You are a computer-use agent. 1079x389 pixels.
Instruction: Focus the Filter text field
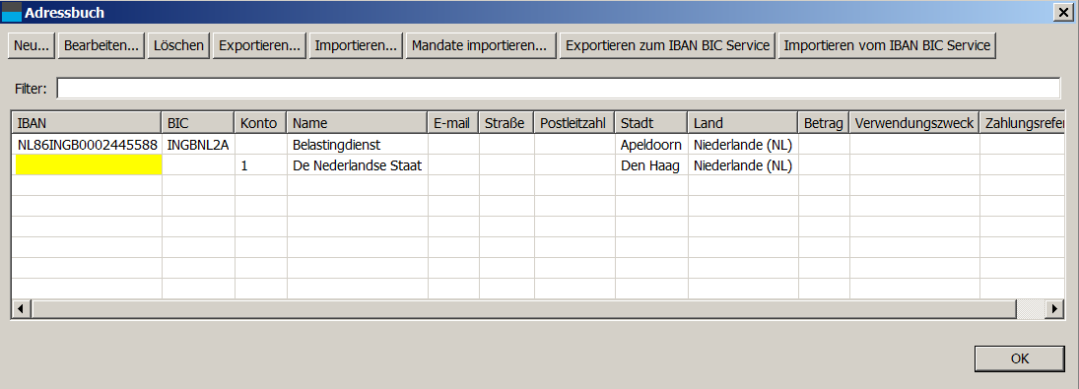pos(558,89)
